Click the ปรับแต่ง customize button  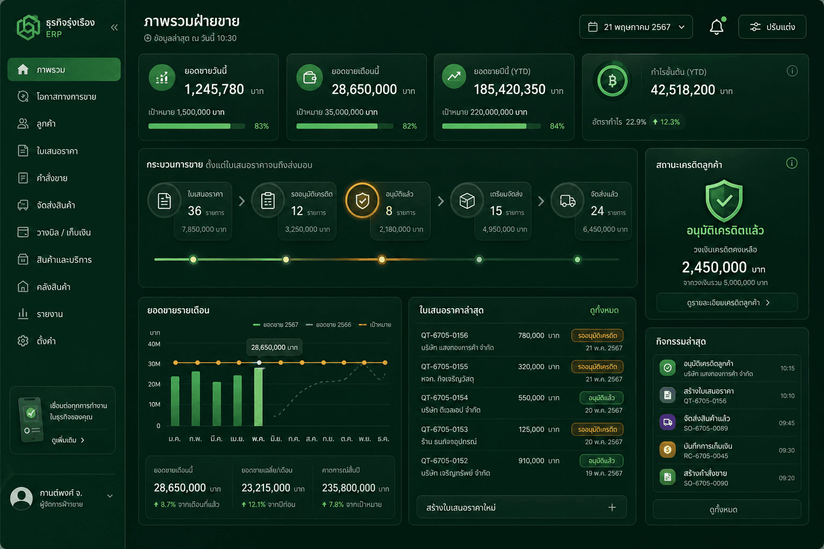[772, 27]
